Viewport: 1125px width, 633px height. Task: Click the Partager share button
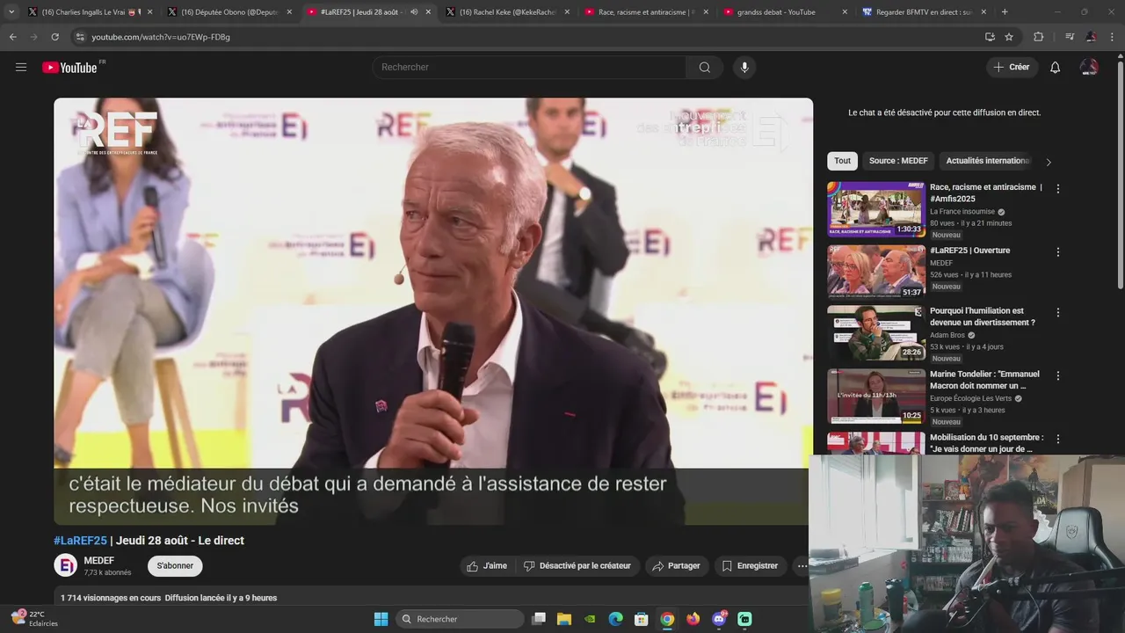point(677,566)
